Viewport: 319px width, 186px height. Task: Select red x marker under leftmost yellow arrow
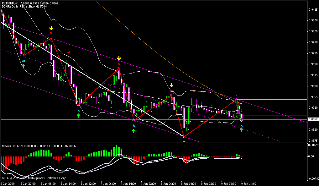[x=51, y=33]
